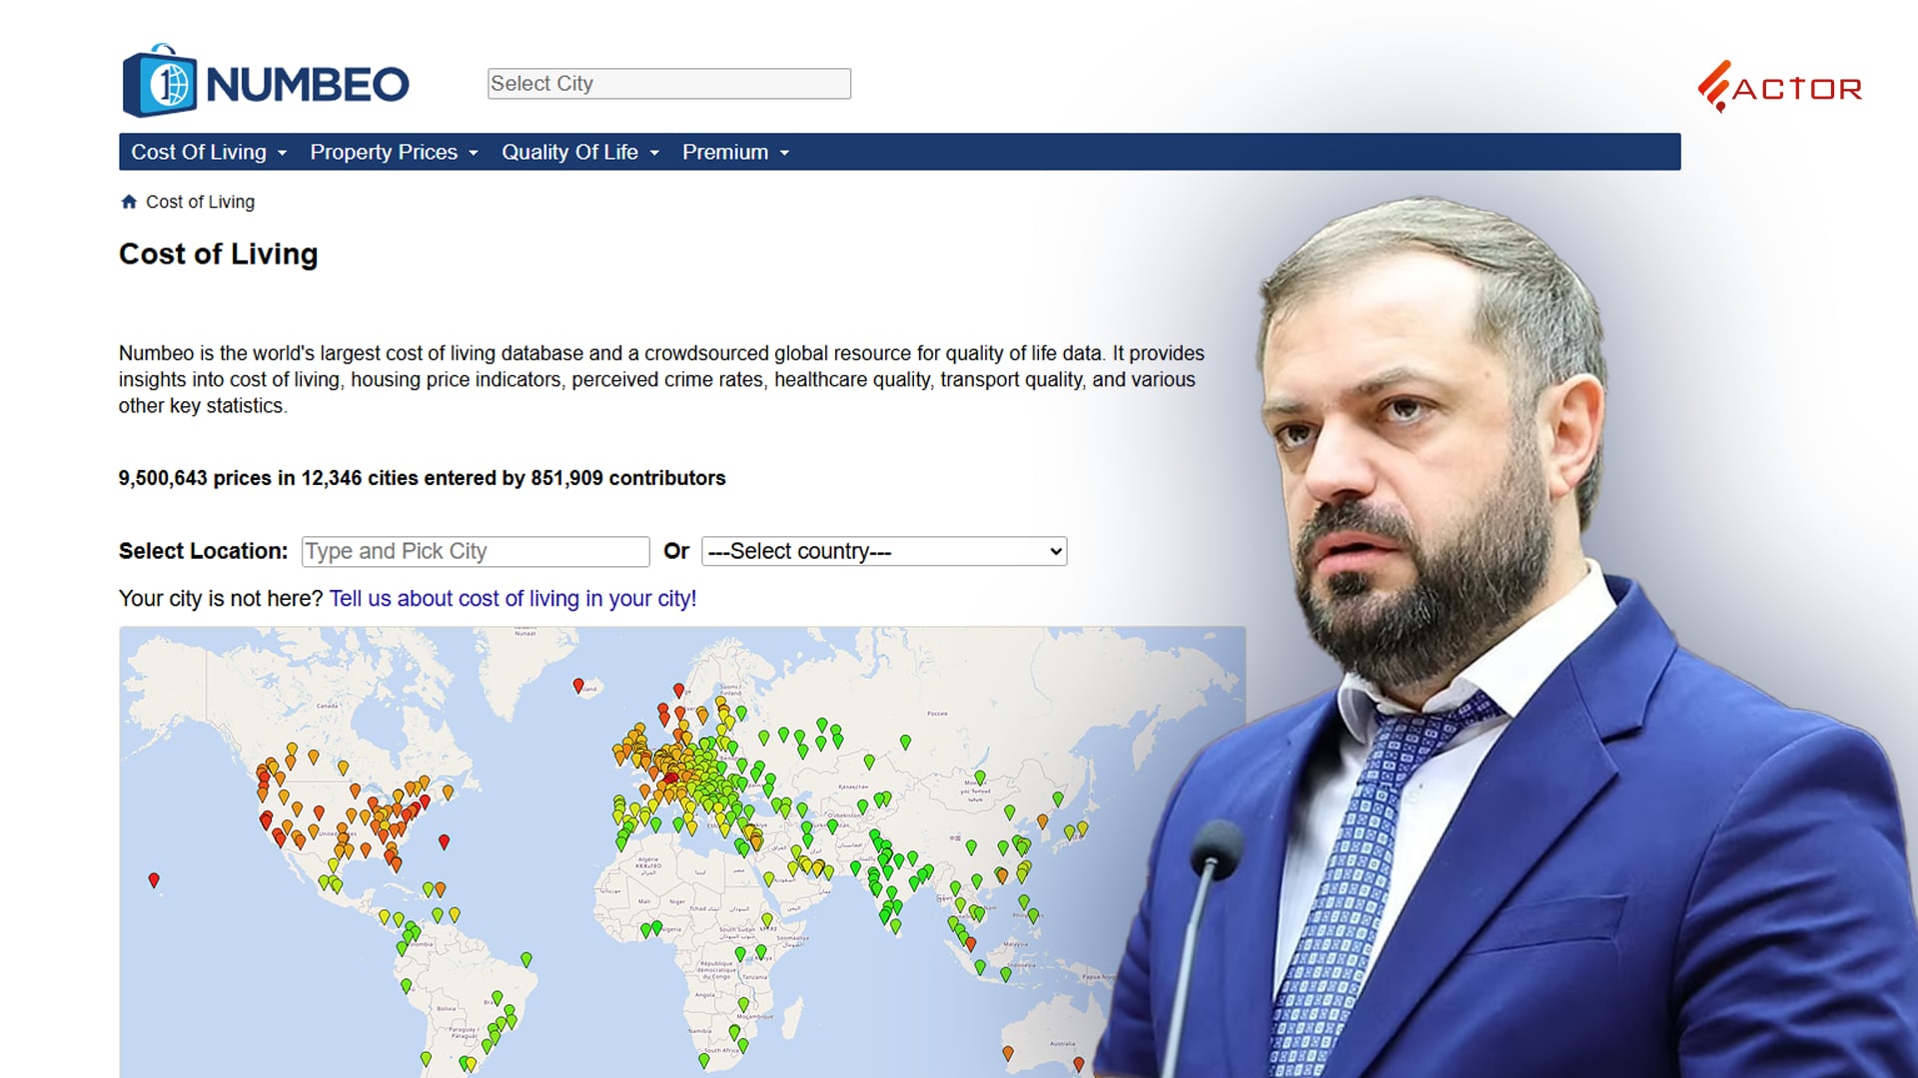
Task: Focus the Select City search box
Action: point(668,84)
